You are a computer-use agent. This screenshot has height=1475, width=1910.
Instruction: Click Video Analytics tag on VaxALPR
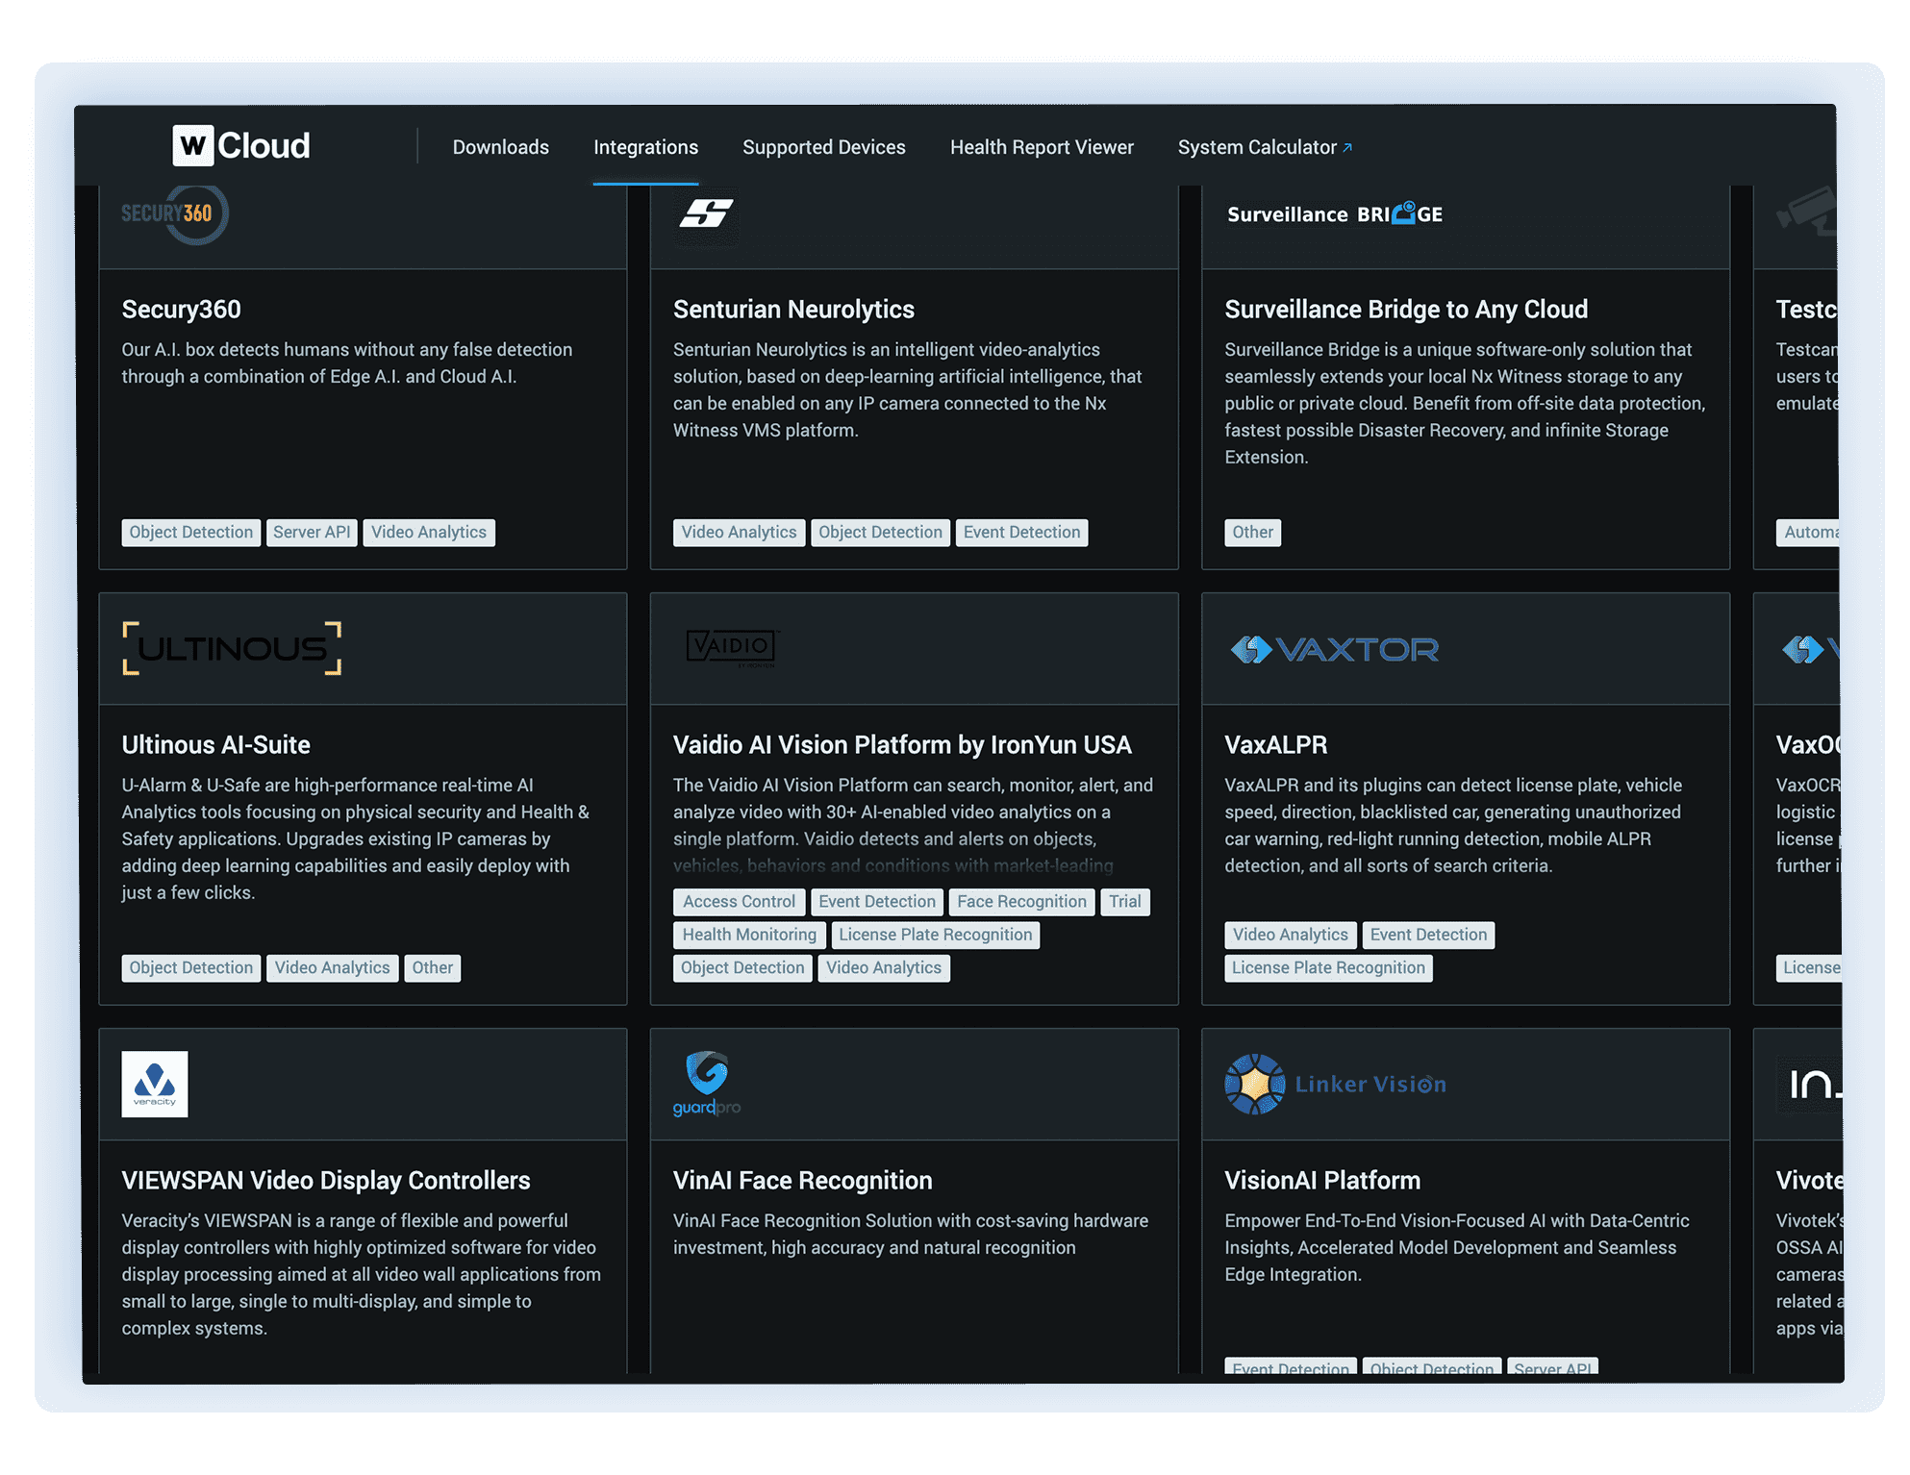click(1291, 935)
